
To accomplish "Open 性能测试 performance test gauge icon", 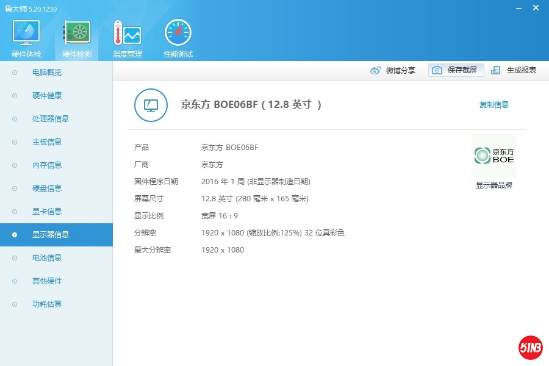I will click(x=178, y=32).
